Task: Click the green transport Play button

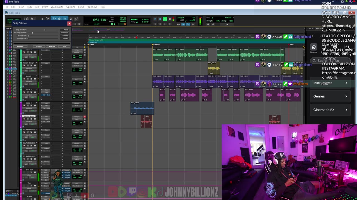Action: pyautogui.click(x=165, y=19)
